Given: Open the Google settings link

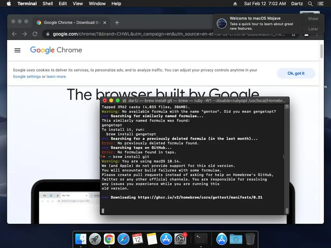Looking at the screenshot, I should [27, 77].
